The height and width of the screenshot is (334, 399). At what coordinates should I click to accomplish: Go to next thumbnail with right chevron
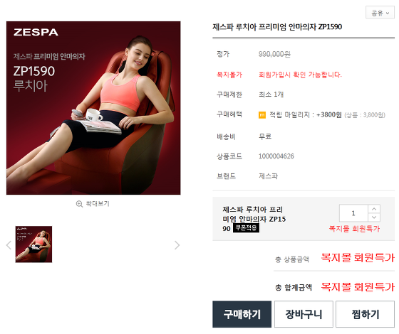click(x=177, y=245)
